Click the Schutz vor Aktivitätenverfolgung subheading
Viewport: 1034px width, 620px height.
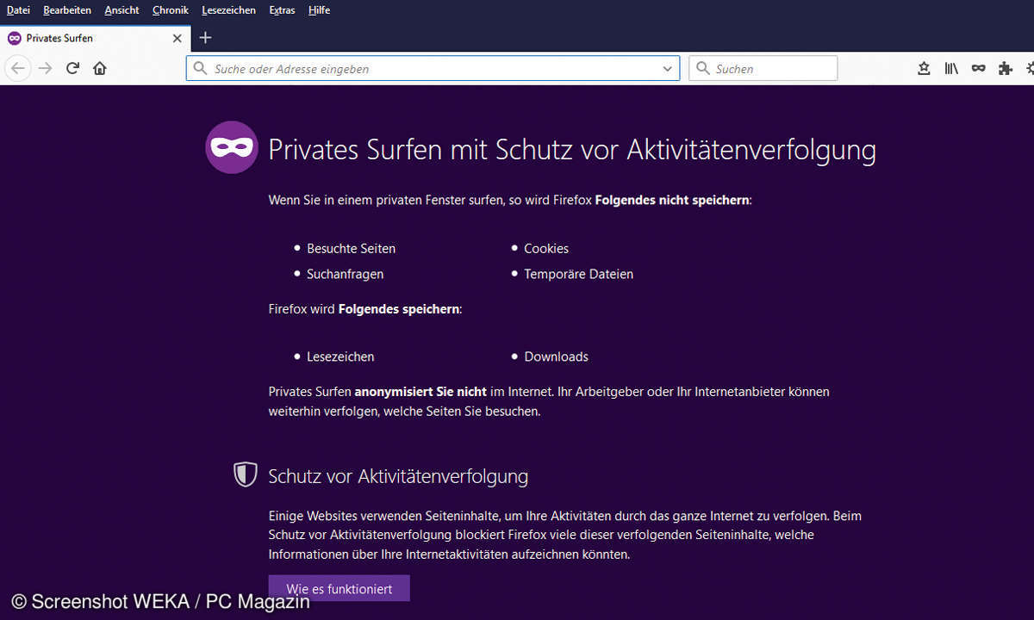tap(398, 476)
